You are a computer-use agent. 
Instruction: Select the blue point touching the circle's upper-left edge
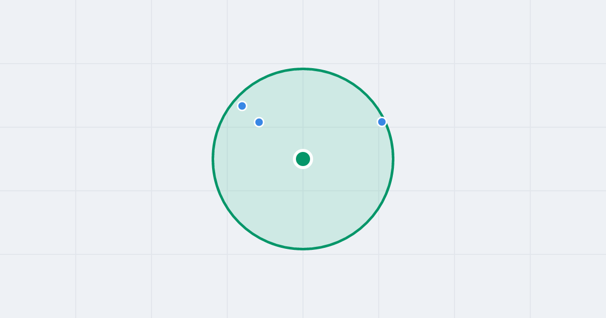click(242, 106)
